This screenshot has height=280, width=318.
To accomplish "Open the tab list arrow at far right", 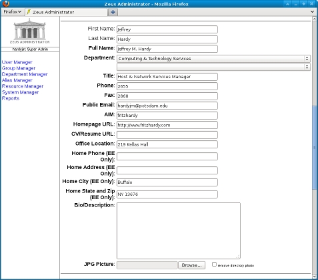I will pyautogui.click(x=312, y=11).
